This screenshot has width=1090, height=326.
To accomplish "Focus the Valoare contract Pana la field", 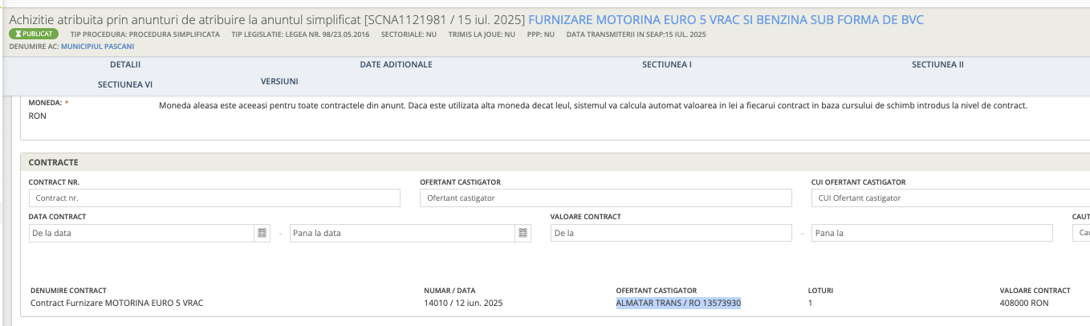I will pos(931,233).
